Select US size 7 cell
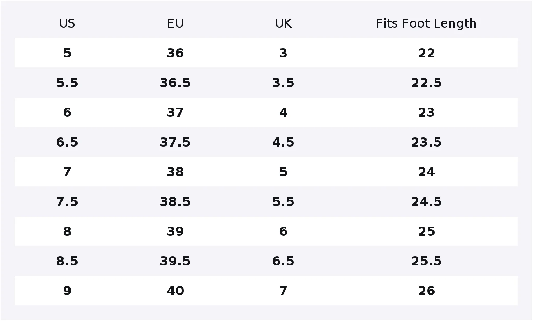This screenshot has width=533, height=321. coord(67,172)
